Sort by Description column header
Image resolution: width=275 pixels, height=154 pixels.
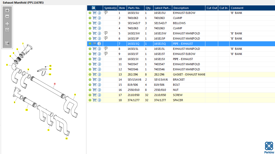189,8
